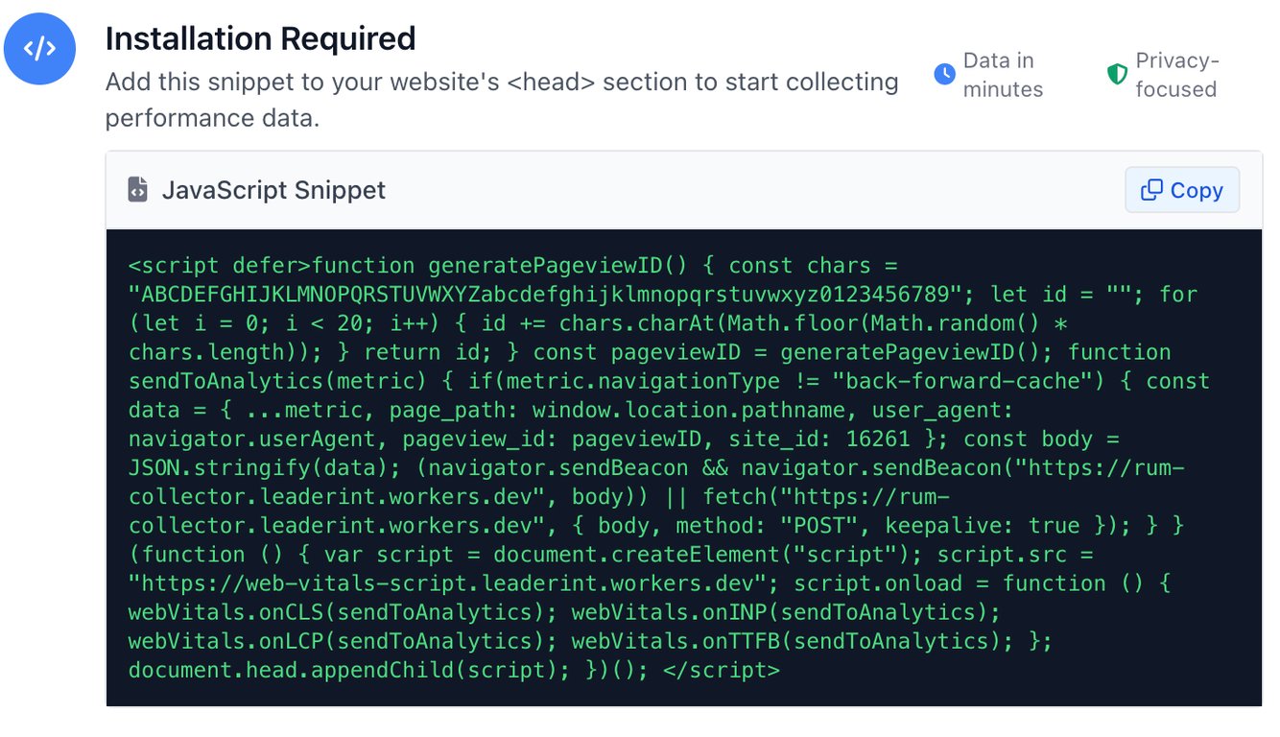
Task: Copy the JavaScript snippet with Copy button
Action: [1182, 190]
